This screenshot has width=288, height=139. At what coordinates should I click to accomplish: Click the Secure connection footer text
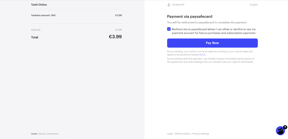tap(48, 134)
